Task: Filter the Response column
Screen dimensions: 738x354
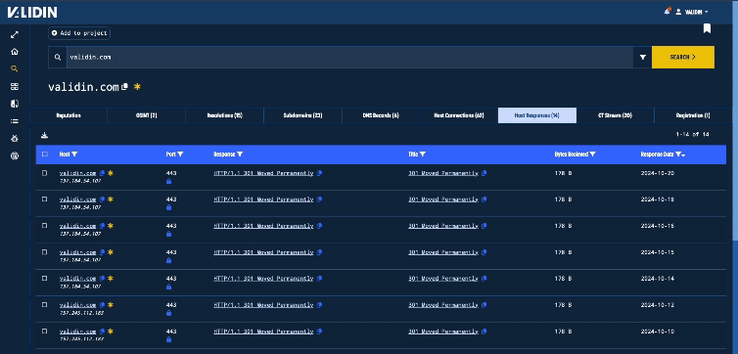Action: tap(240, 155)
